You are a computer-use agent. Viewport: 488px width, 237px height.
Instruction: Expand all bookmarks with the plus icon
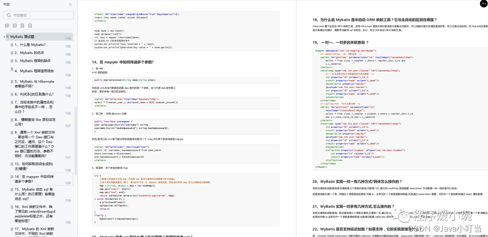point(7,26)
